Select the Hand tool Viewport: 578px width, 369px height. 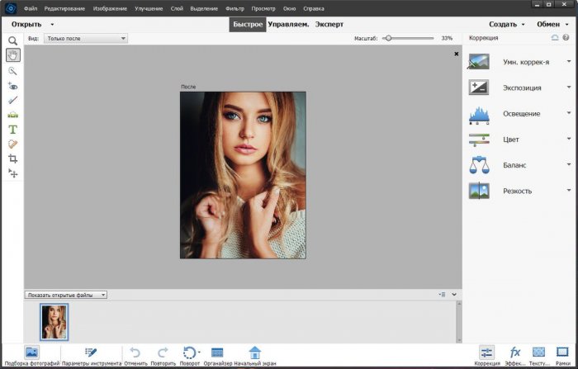(x=12, y=55)
